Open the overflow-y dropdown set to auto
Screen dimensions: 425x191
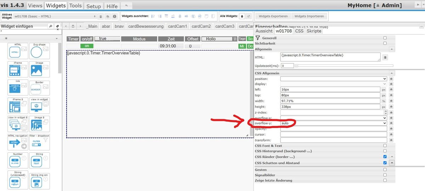tap(334, 123)
